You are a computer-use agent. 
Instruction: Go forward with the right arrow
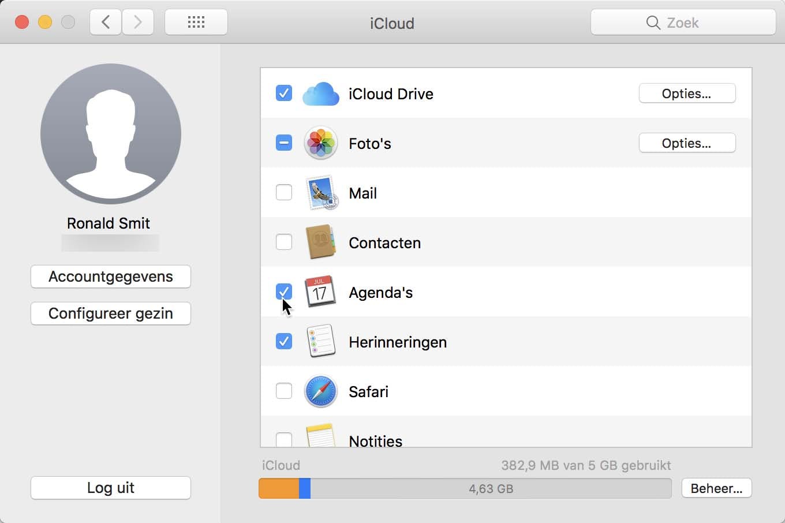(x=138, y=23)
